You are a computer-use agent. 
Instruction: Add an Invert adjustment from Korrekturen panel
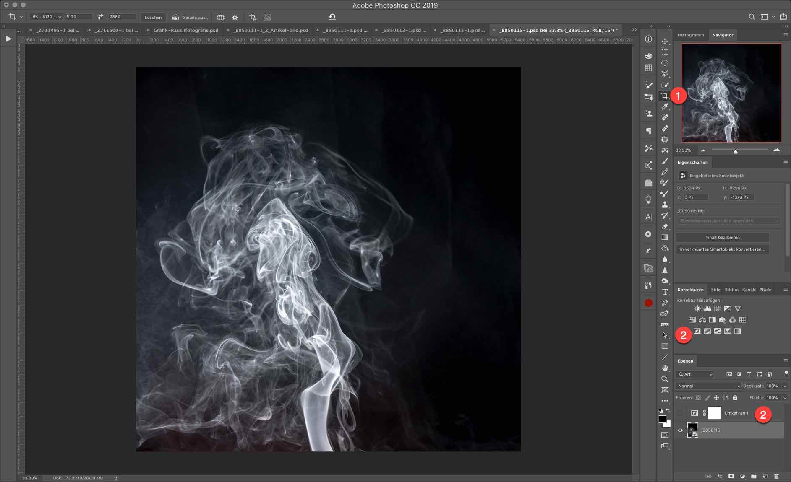[697, 331]
